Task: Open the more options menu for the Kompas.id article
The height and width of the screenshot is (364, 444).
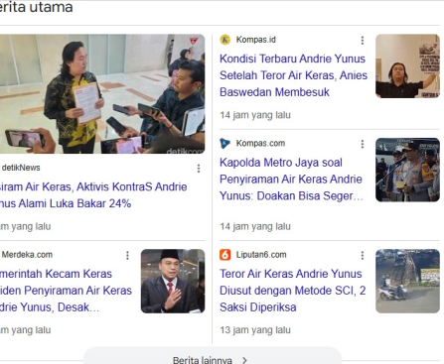Action: click(x=363, y=41)
